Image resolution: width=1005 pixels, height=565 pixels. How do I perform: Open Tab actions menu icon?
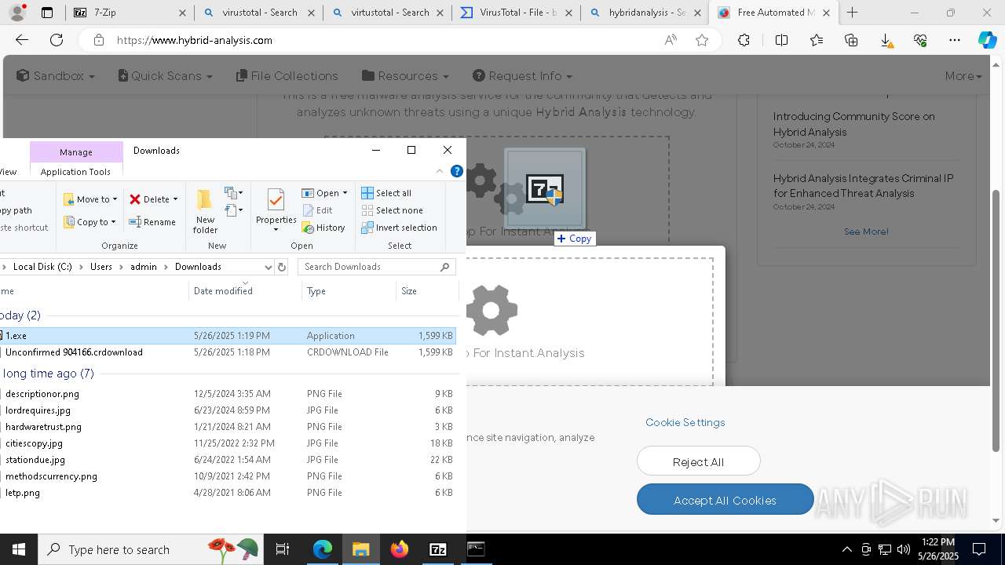point(47,13)
